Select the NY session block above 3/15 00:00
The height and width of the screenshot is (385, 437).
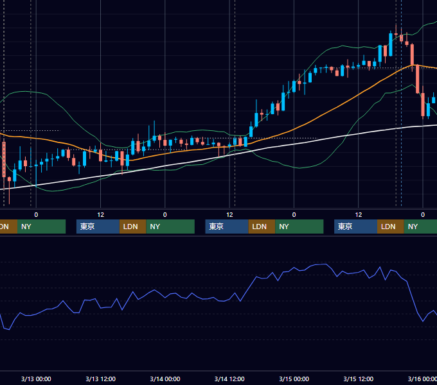coord(299,227)
